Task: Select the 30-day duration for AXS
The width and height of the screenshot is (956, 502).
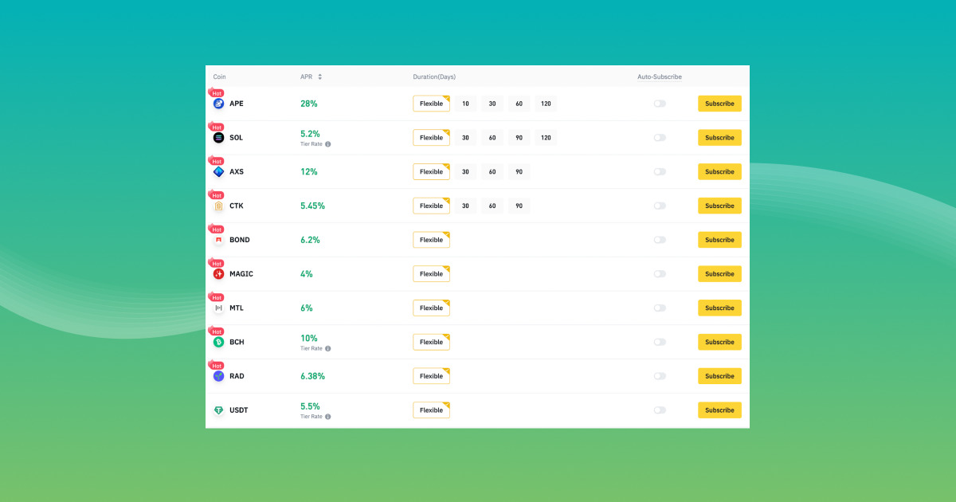Action: [465, 171]
